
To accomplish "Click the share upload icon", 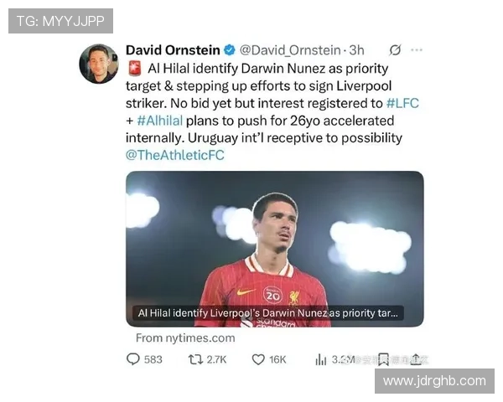I will point(416,359).
